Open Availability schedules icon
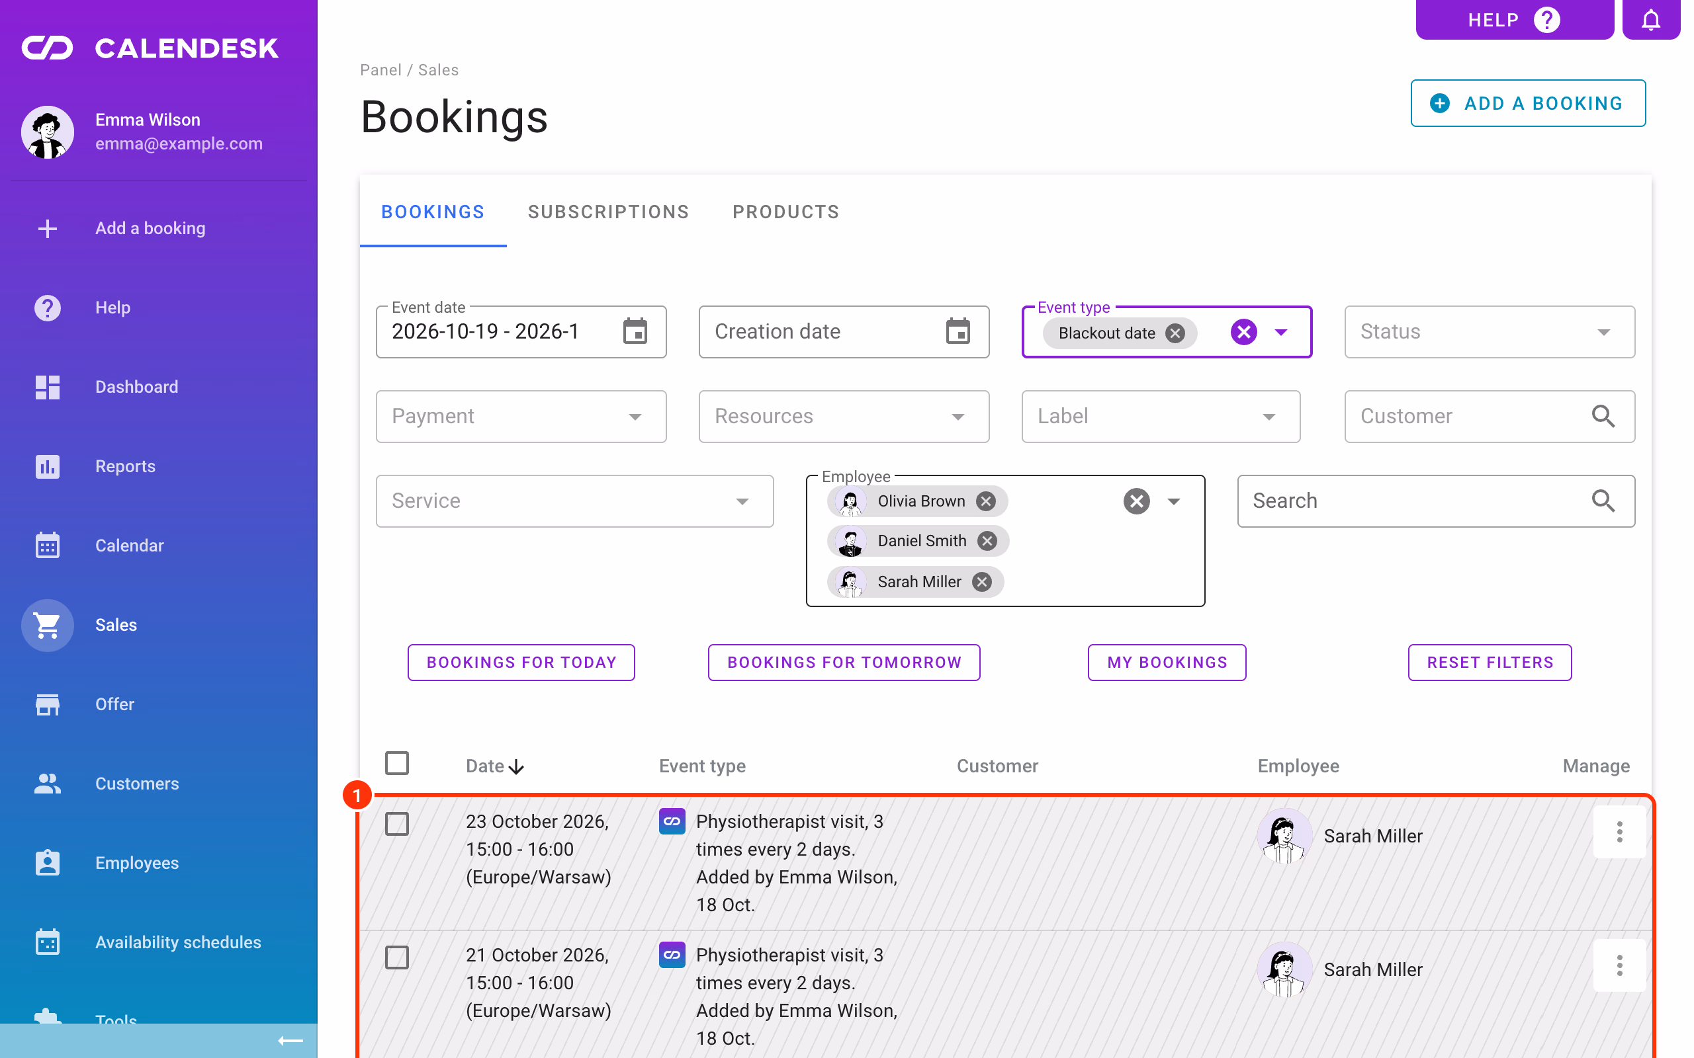Viewport: 1694px width, 1058px height. pyautogui.click(x=48, y=942)
